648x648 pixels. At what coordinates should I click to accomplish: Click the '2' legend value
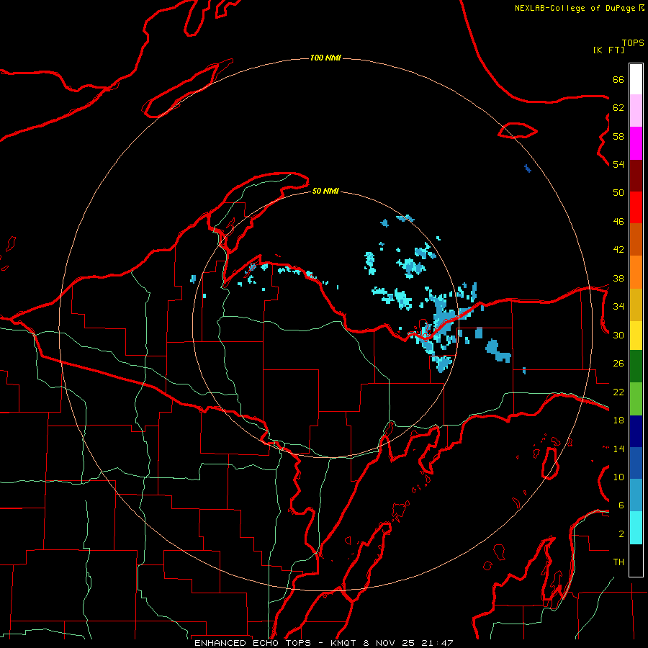(x=621, y=534)
